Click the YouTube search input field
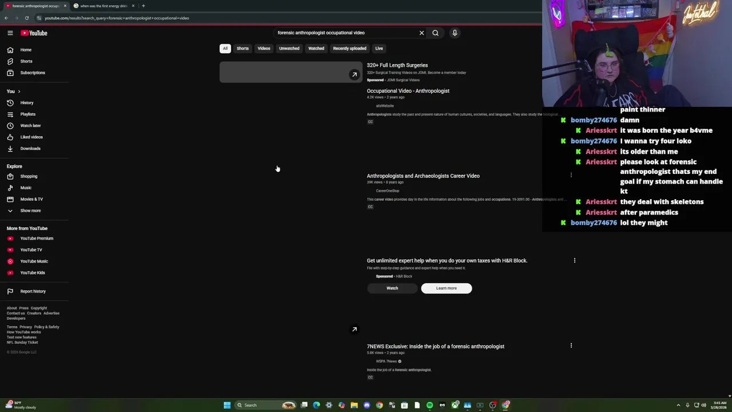Viewport: 732px width, 412px height. [346, 33]
